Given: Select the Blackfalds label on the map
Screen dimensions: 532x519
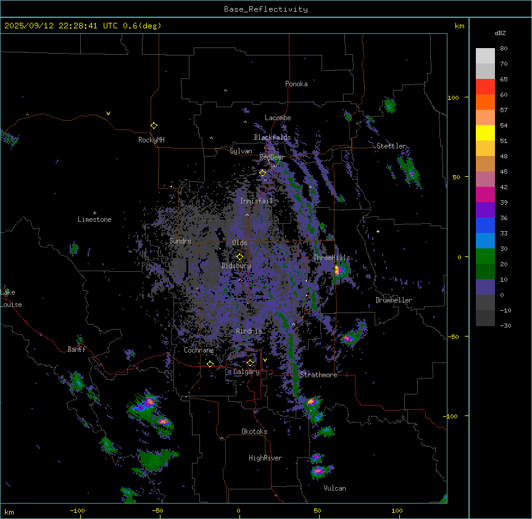Looking at the screenshot, I should tap(272, 137).
